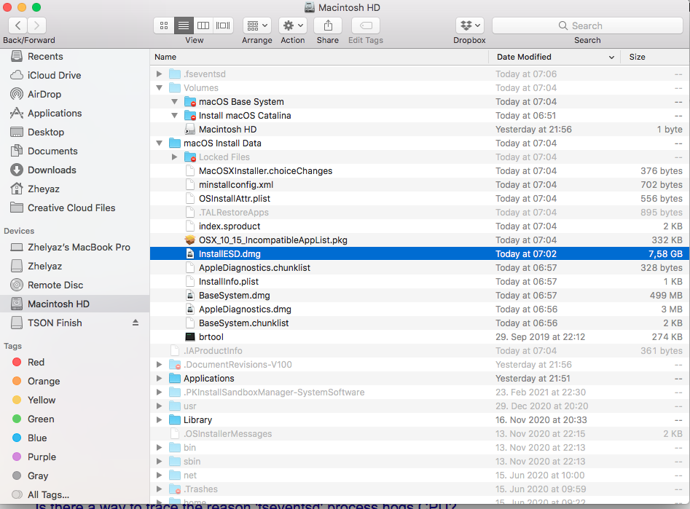690x509 pixels.
Task: Go forward in Finder history
Action: [37, 25]
